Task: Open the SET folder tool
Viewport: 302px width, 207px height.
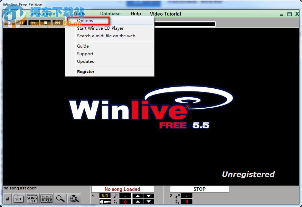Action: point(18,198)
